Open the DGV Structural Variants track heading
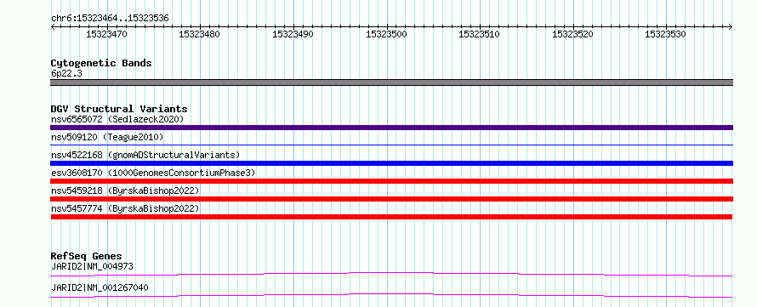Screen dimensions: 757x307 point(119,109)
